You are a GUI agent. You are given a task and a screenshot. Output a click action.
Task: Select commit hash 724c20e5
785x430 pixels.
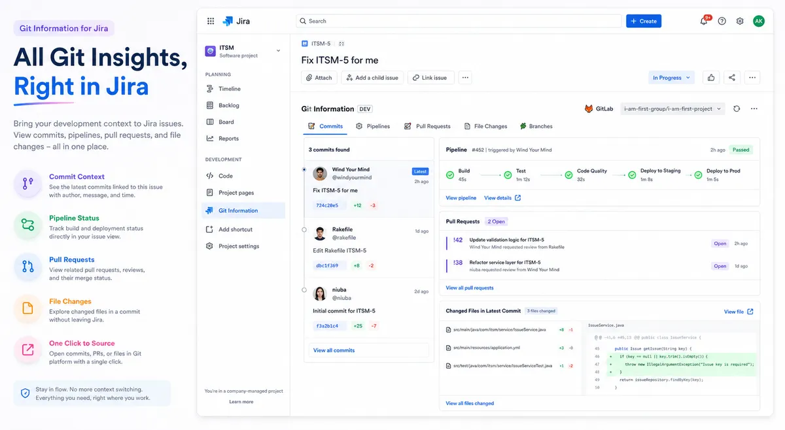[x=327, y=205]
